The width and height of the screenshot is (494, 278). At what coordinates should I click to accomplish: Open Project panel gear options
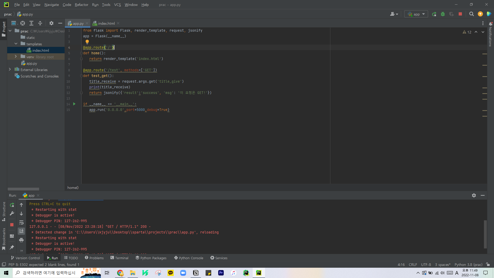[51, 23]
